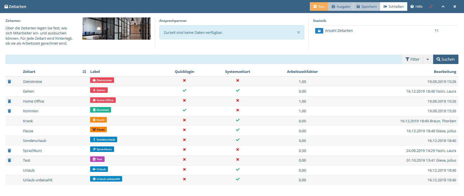
Task: Toggle Quicklogin checkmark for Gehen
Action: click(184, 90)
